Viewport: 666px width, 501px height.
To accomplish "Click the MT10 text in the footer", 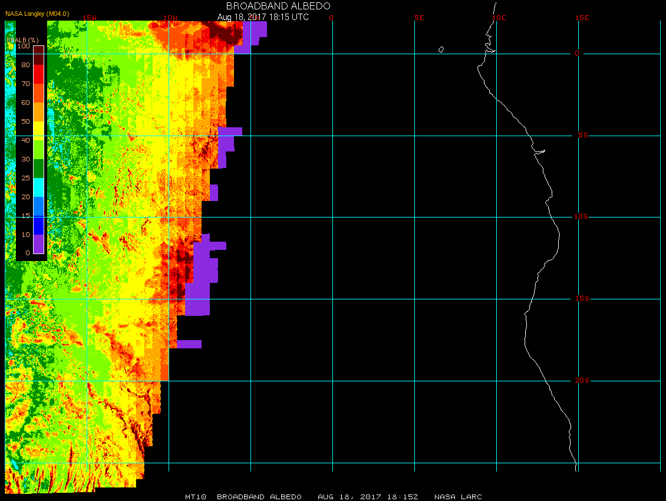I will (196, 497).
